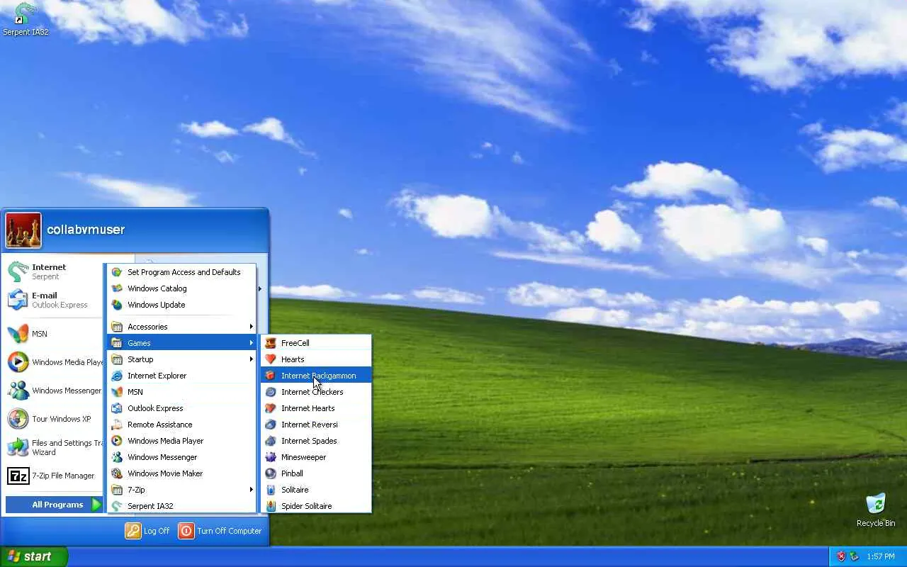The height and width of the screenshot is (567, 907).
Task: Click the Minesweeper mine icon
Action: point(271,457)
